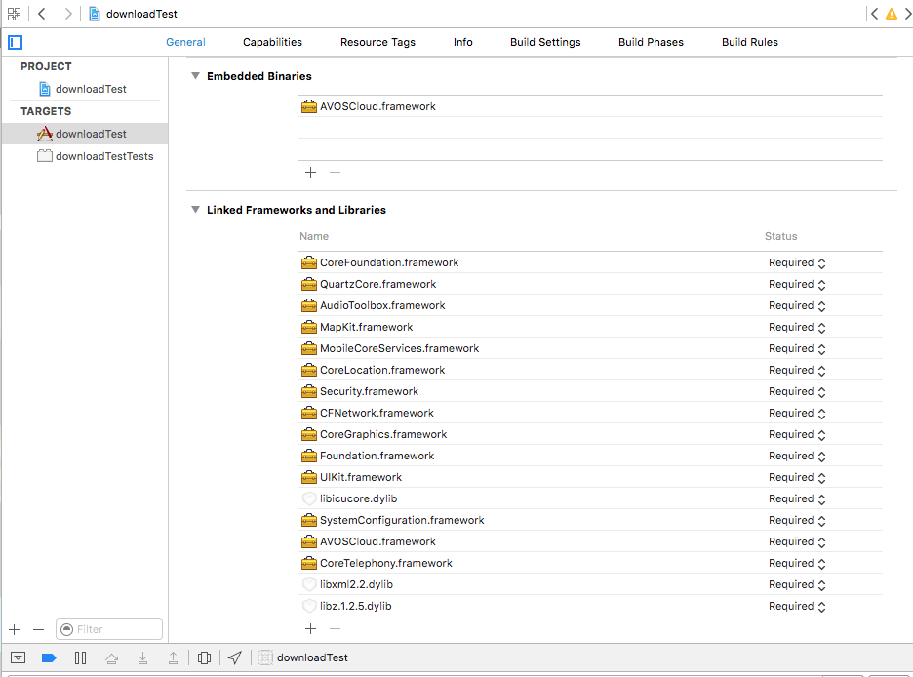
Task: Collapse the Embedded Binaries section
Action: (x=196, y=76)
